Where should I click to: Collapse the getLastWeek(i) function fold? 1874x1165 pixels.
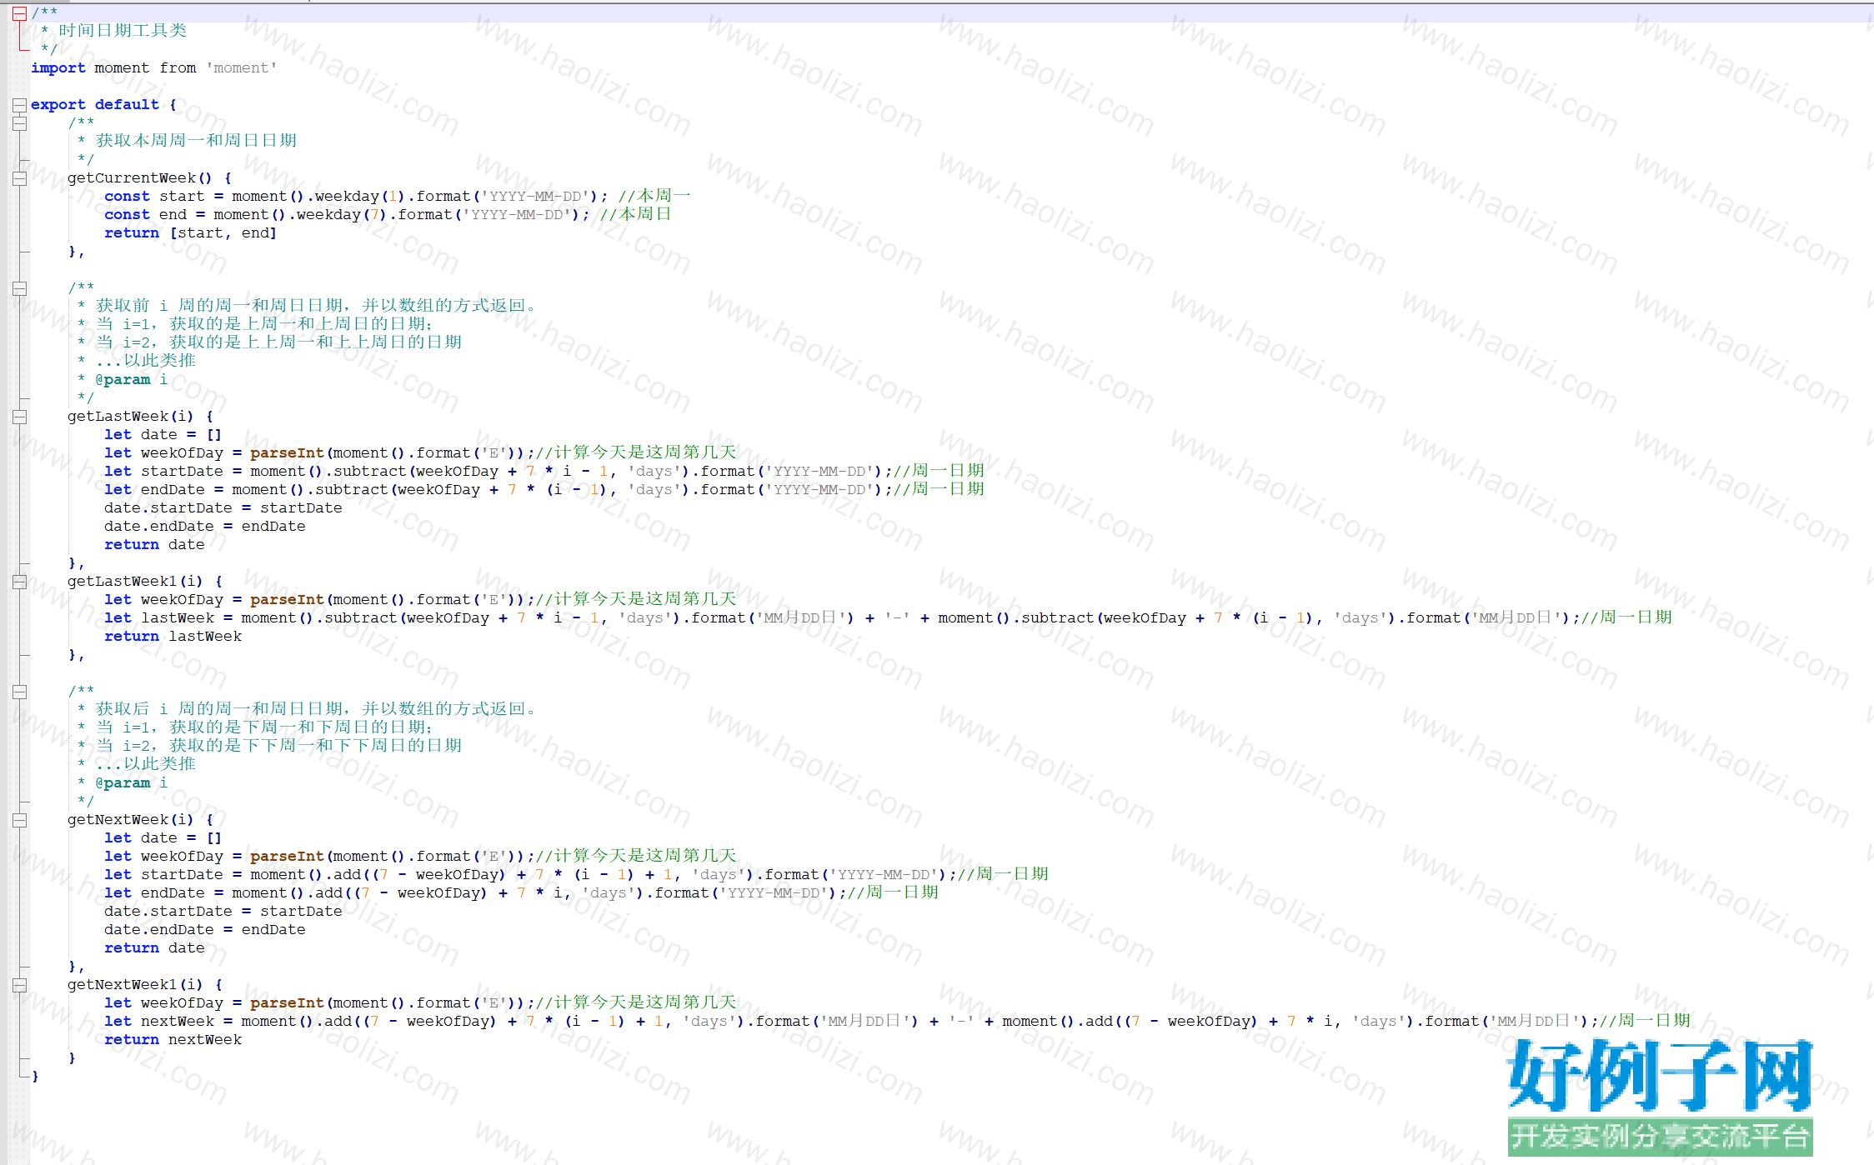pyautogui.click(x=19, y=417)
